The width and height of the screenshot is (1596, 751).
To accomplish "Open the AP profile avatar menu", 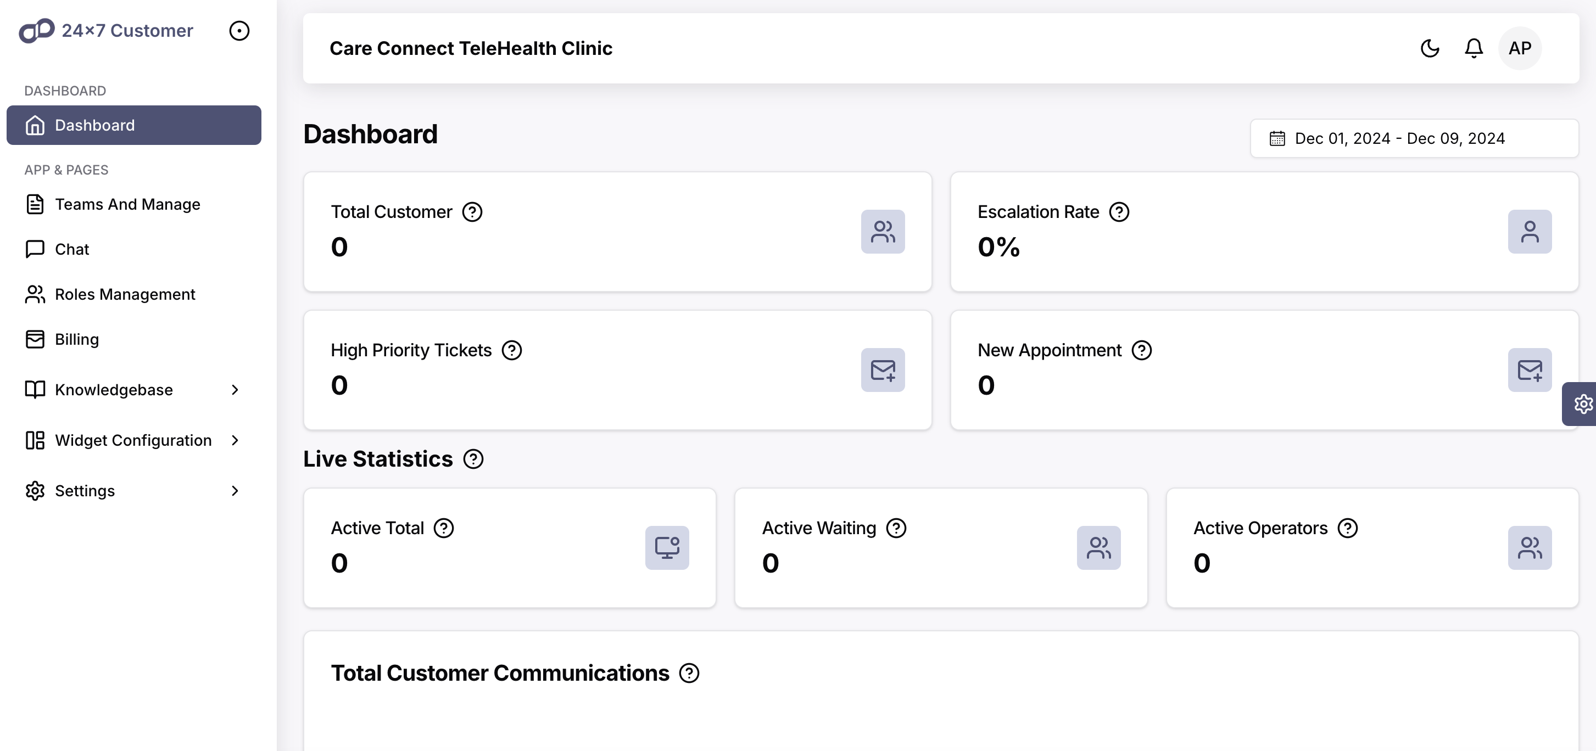I will tap(1519, 48).
